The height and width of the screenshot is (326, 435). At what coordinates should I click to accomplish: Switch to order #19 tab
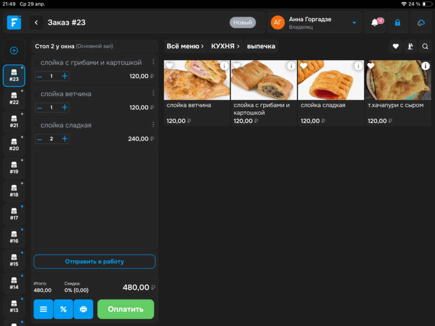coord(14,168)
